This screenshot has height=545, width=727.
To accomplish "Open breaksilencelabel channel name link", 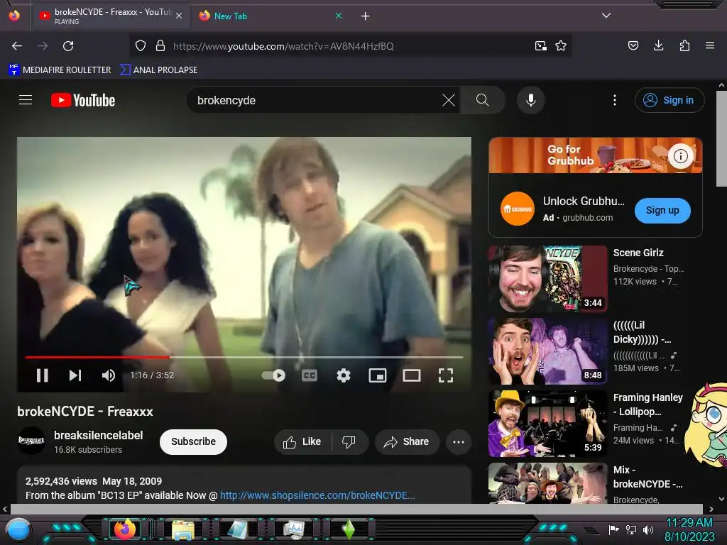I will [x=98, y=436].
